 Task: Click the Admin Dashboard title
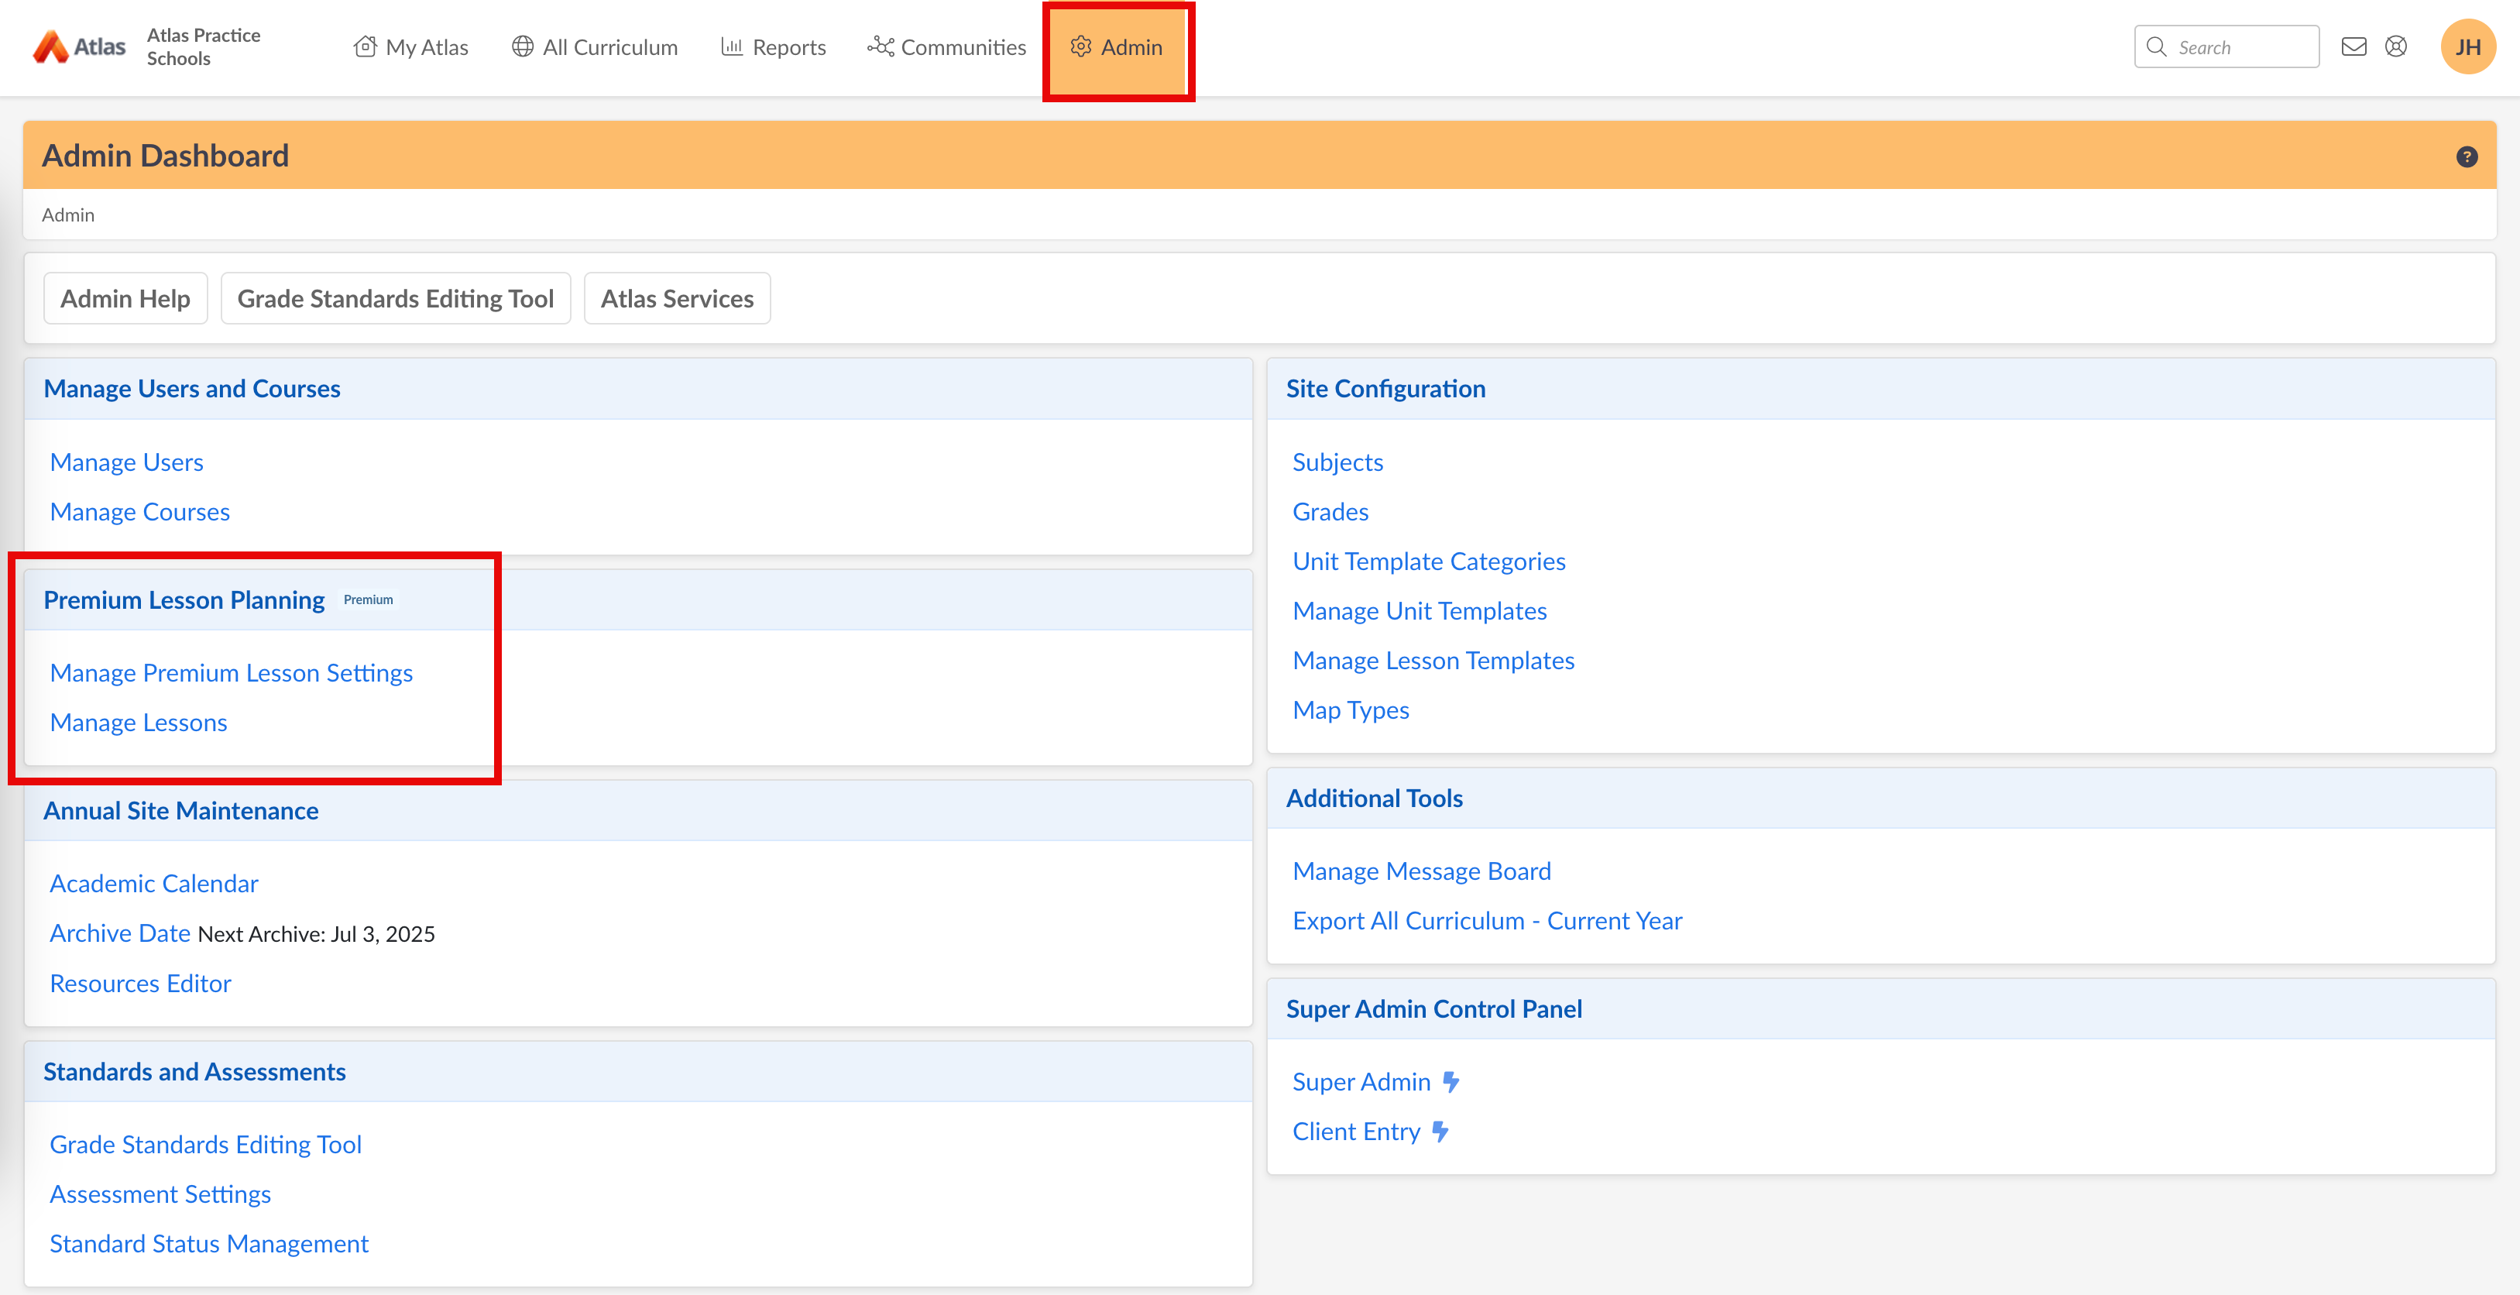coord(165,156)
